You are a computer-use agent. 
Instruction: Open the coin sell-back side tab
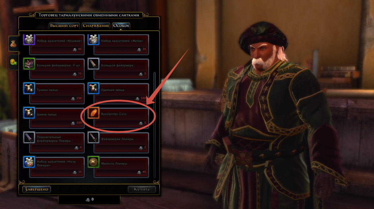pos(13,62)
